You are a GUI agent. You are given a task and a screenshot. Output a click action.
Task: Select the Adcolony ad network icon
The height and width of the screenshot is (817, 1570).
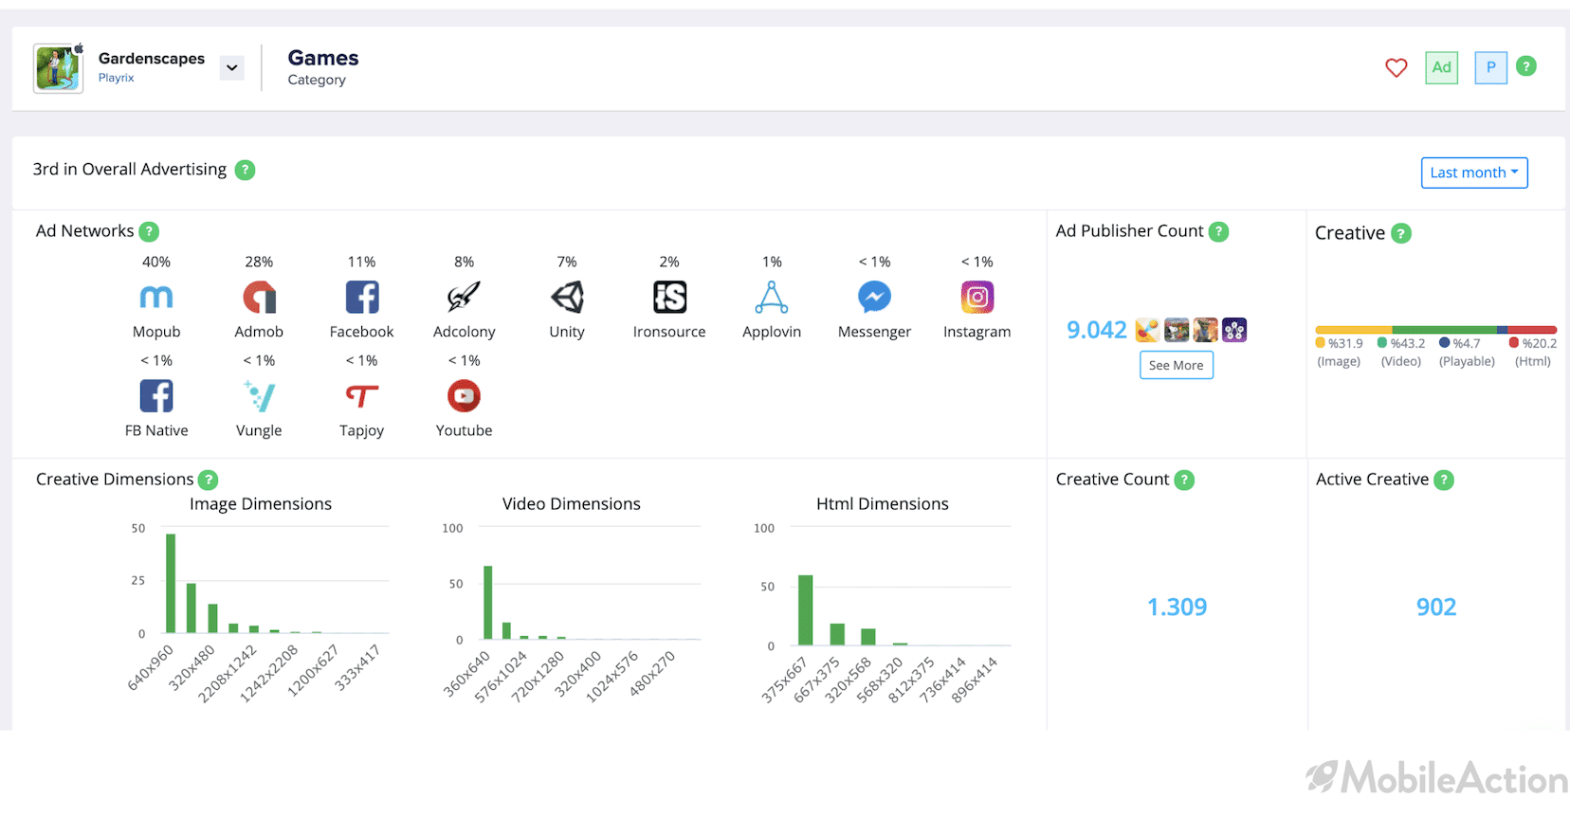tap(464, 298)
